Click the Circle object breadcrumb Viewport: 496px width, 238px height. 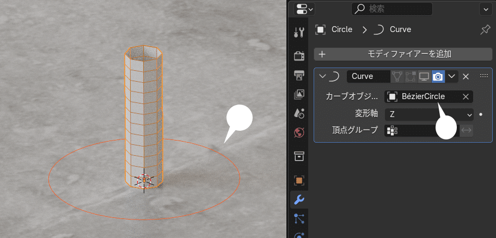point(334,29)
